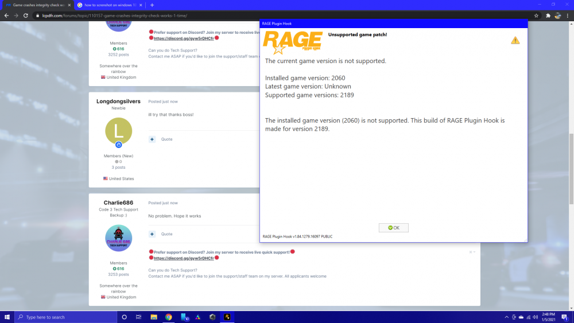Open Cortana from the taskbar
This screenshot has height=323, width=574.
coord(124,317)
